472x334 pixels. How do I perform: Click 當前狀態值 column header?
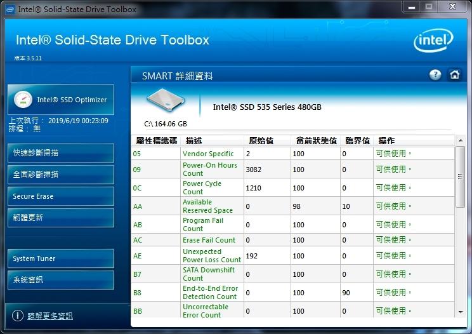click(x=316, y=140)
